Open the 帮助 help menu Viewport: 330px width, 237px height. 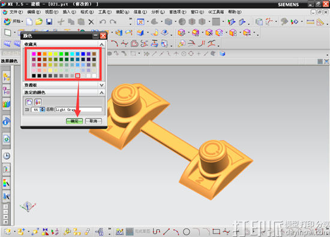[x=235, y=12]
